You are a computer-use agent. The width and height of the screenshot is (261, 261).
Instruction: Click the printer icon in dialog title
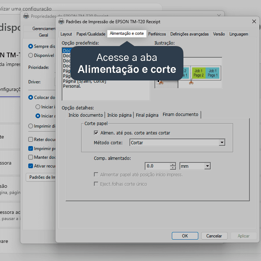pos(61,21)
